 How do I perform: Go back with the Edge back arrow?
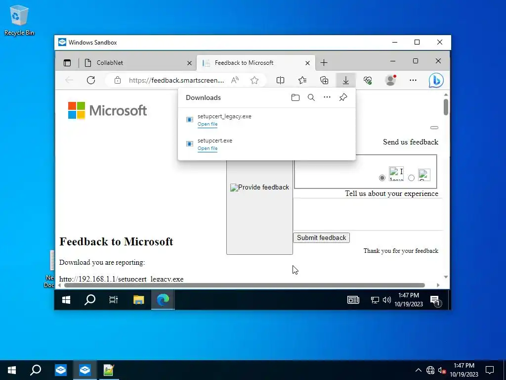69,80
